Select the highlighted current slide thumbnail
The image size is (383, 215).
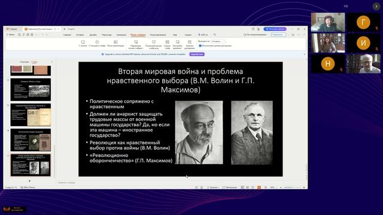click(x=31, y=165)
